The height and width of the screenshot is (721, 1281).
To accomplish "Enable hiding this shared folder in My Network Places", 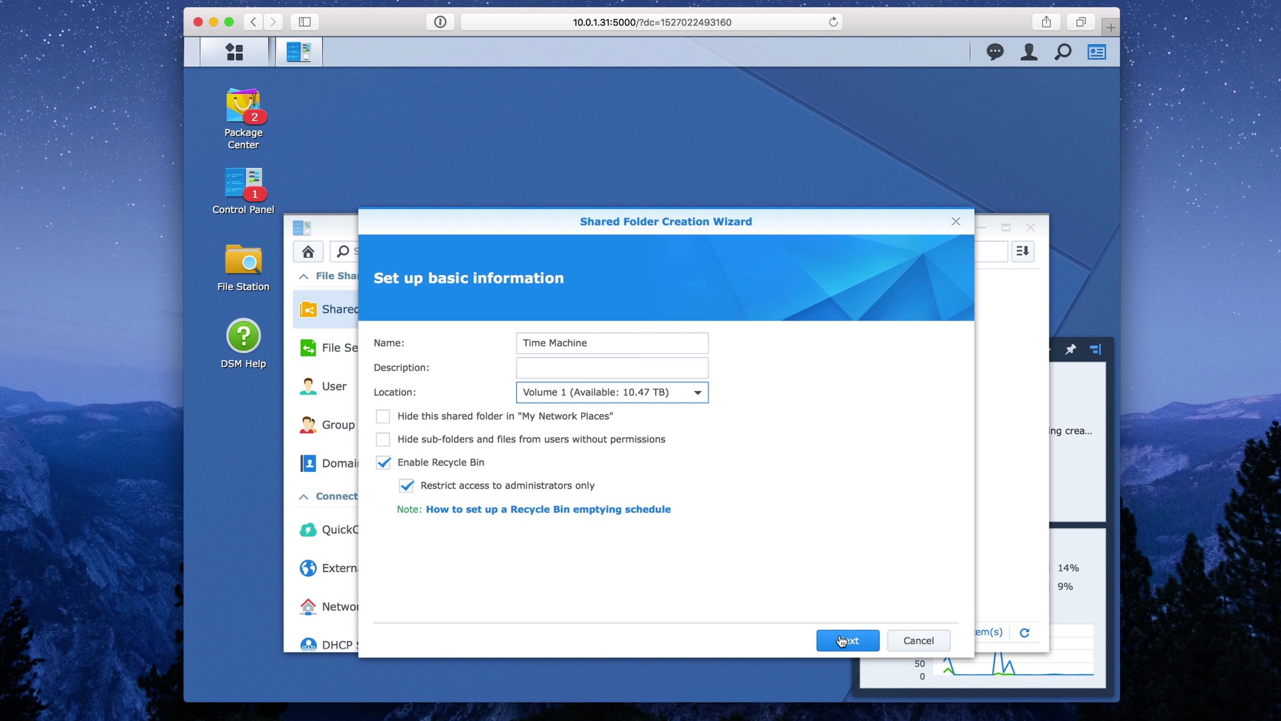I will tap(384, 416).
